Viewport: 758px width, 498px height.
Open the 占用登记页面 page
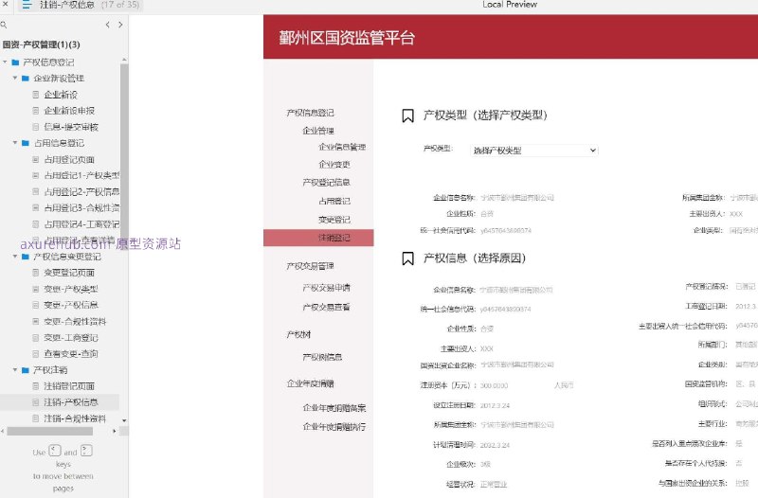click(69, 159)
